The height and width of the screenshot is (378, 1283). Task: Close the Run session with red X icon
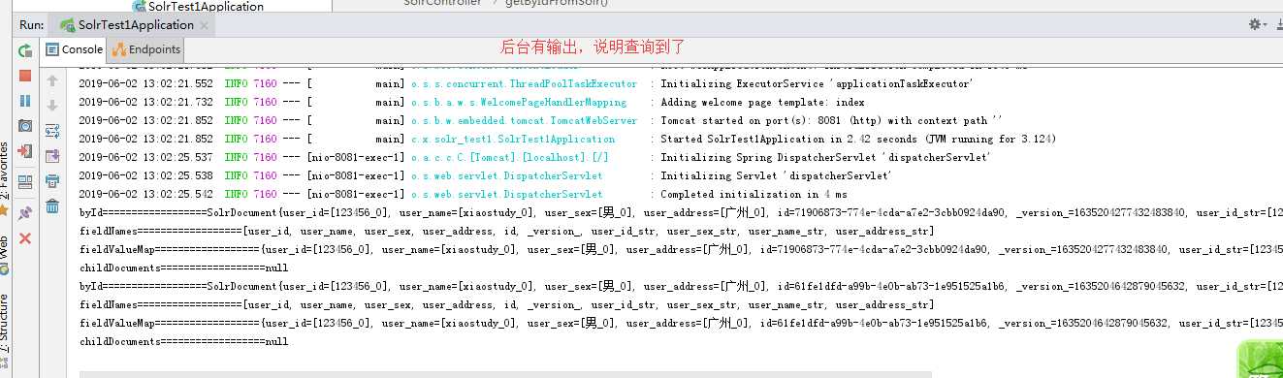point(25,238)
